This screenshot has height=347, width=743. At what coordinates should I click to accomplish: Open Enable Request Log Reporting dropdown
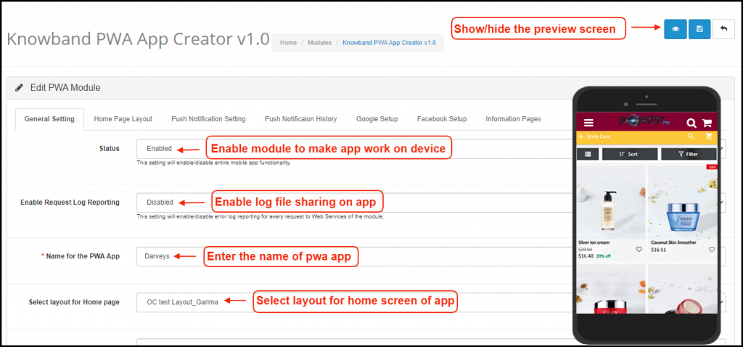click(431, 203)
